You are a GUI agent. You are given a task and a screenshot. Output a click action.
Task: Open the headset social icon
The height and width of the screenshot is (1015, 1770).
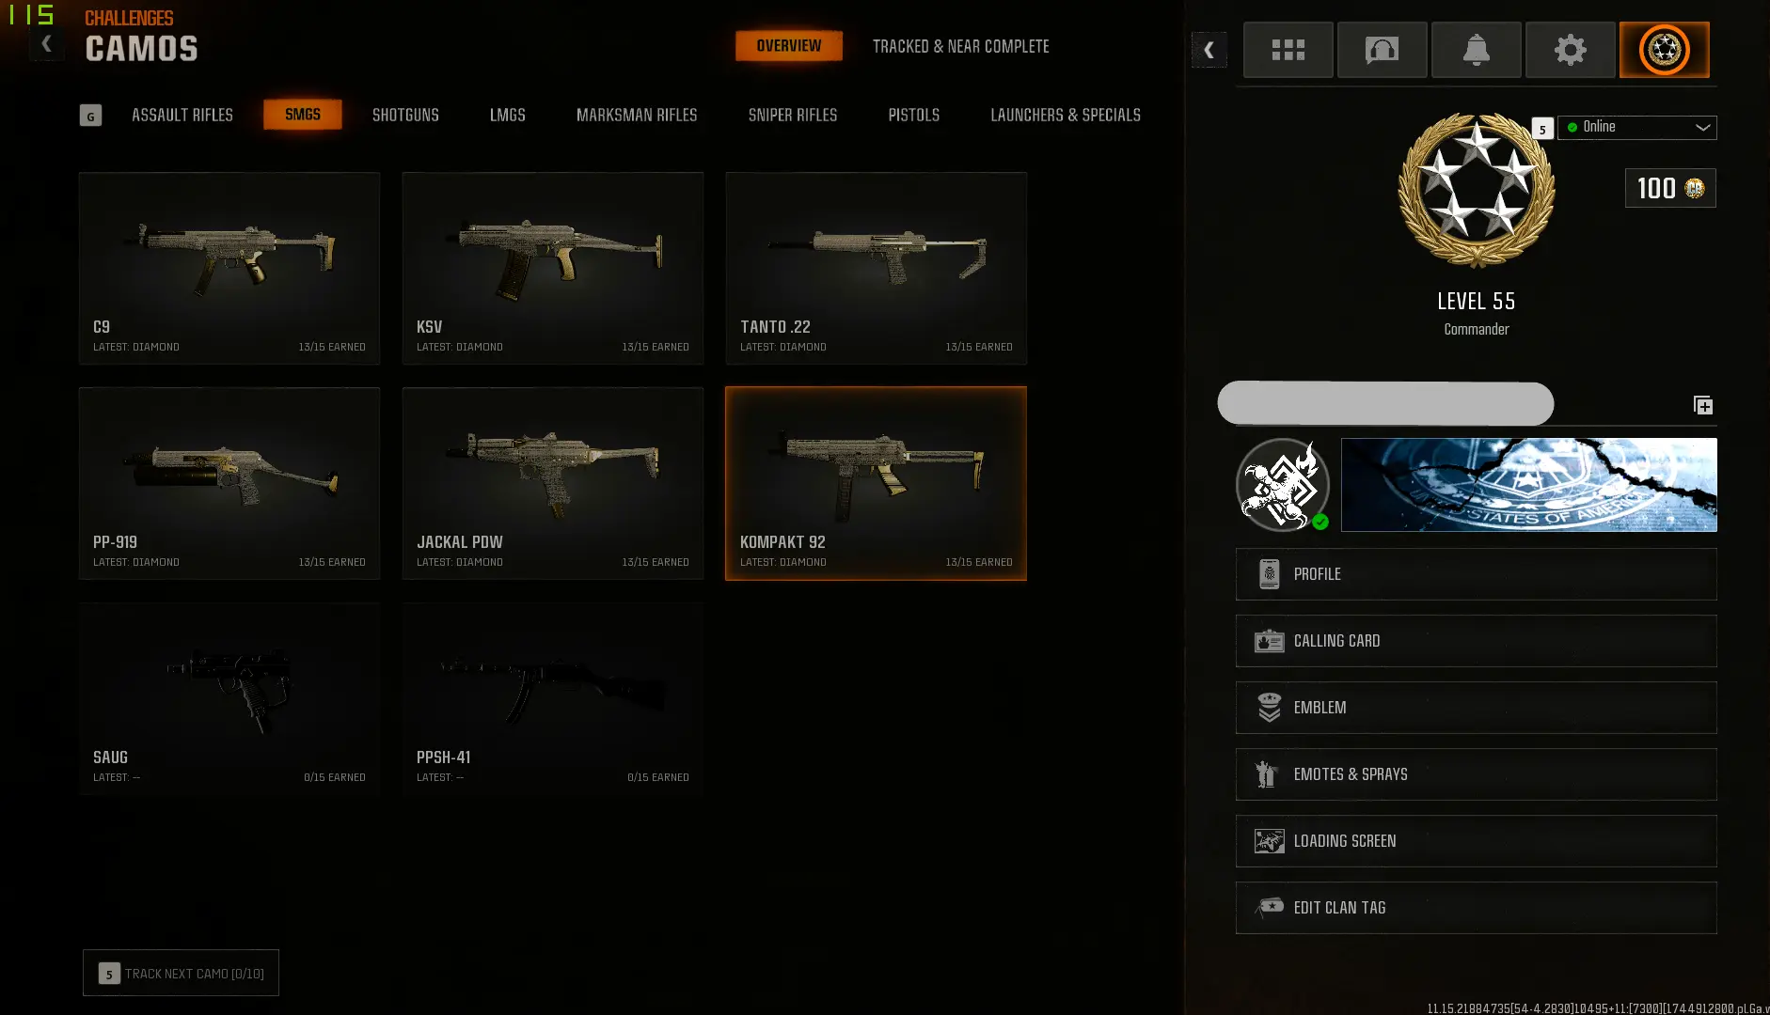tap(1382, 50)
